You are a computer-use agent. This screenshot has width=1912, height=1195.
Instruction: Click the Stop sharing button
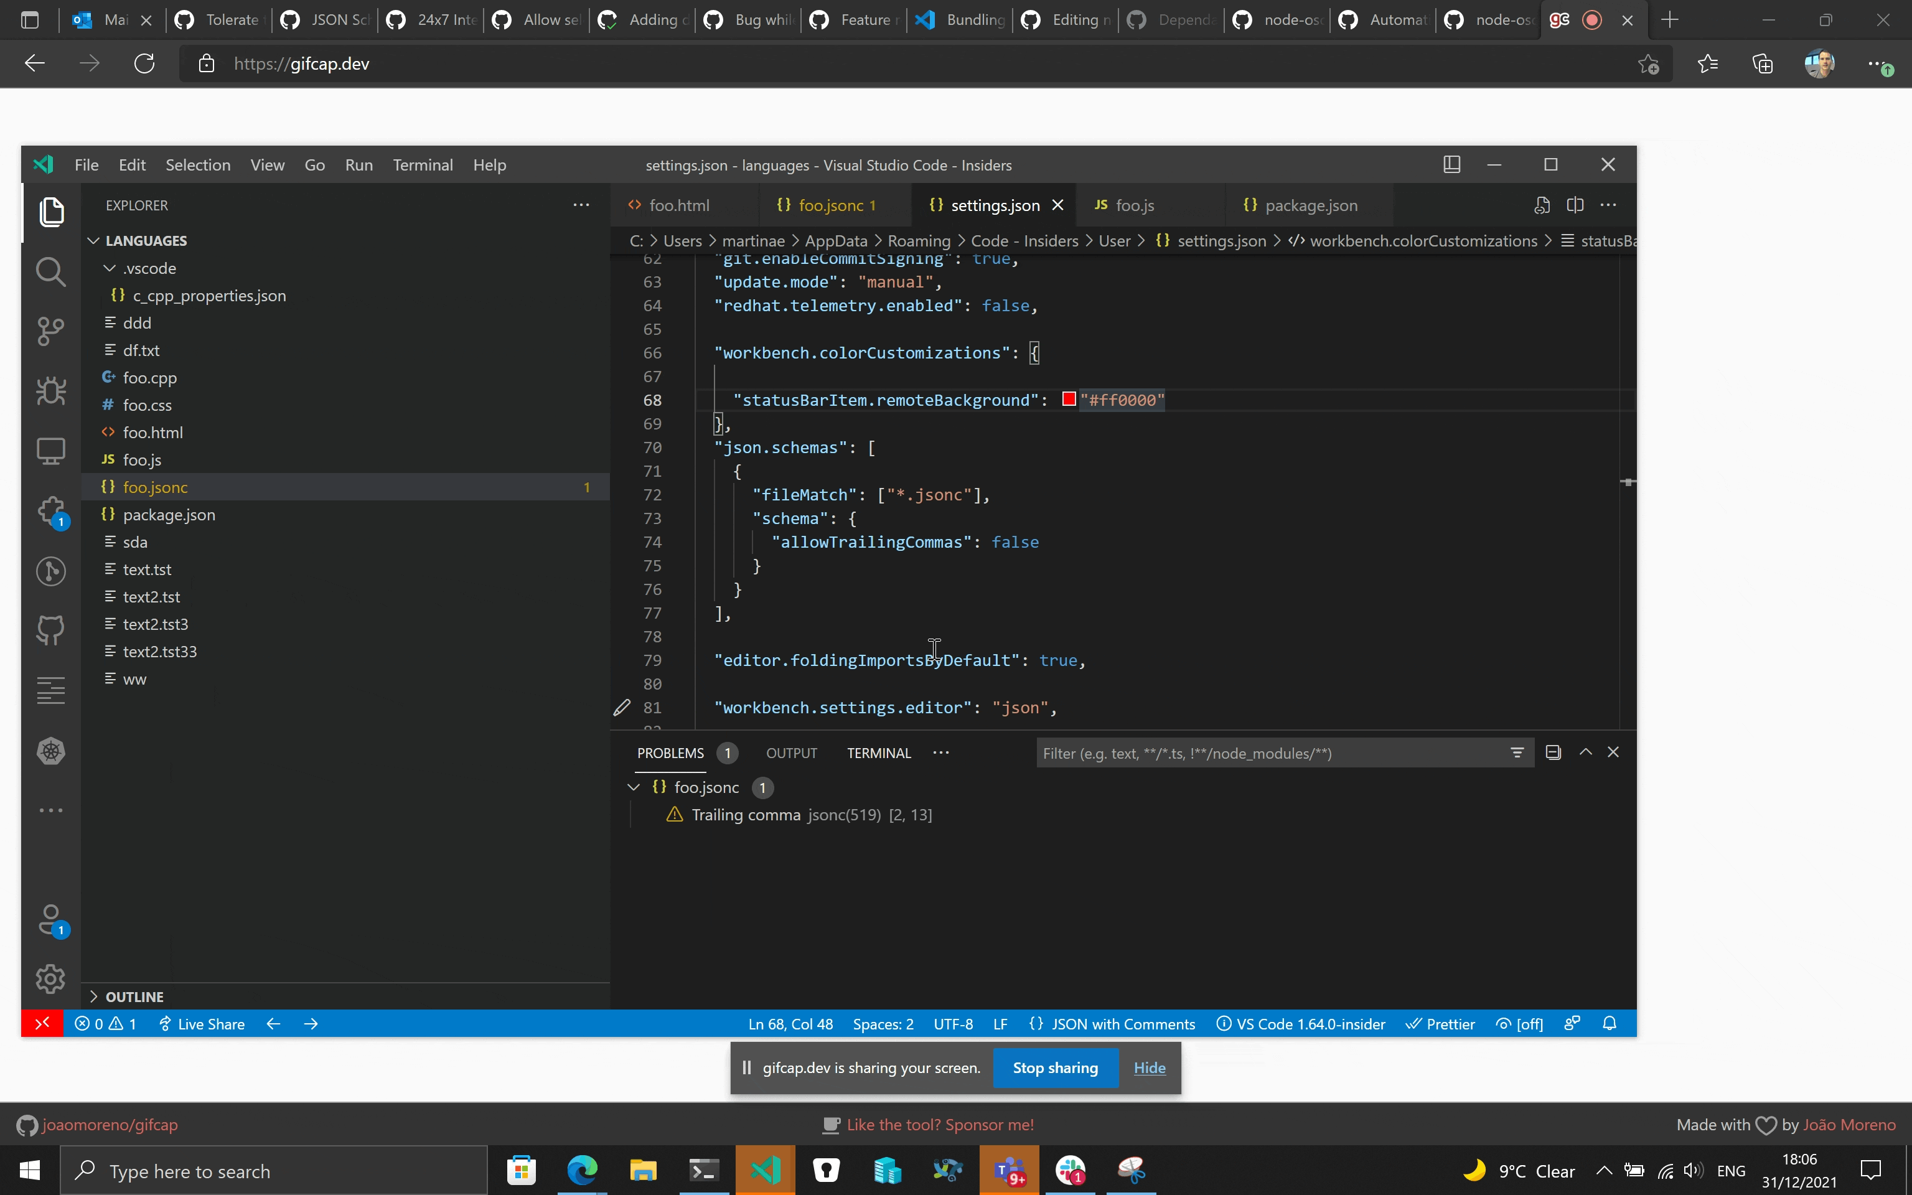1055,1067
